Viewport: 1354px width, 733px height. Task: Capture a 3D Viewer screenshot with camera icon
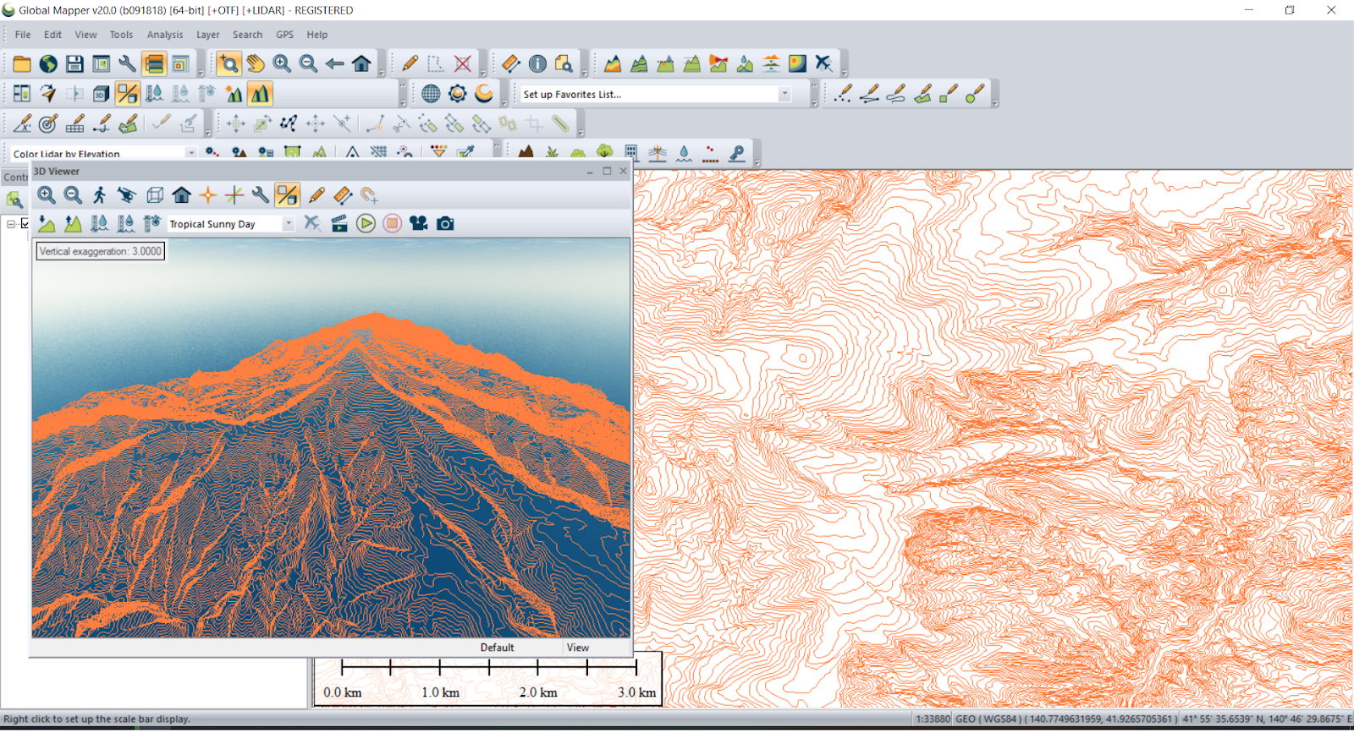(x=445, y=223)
